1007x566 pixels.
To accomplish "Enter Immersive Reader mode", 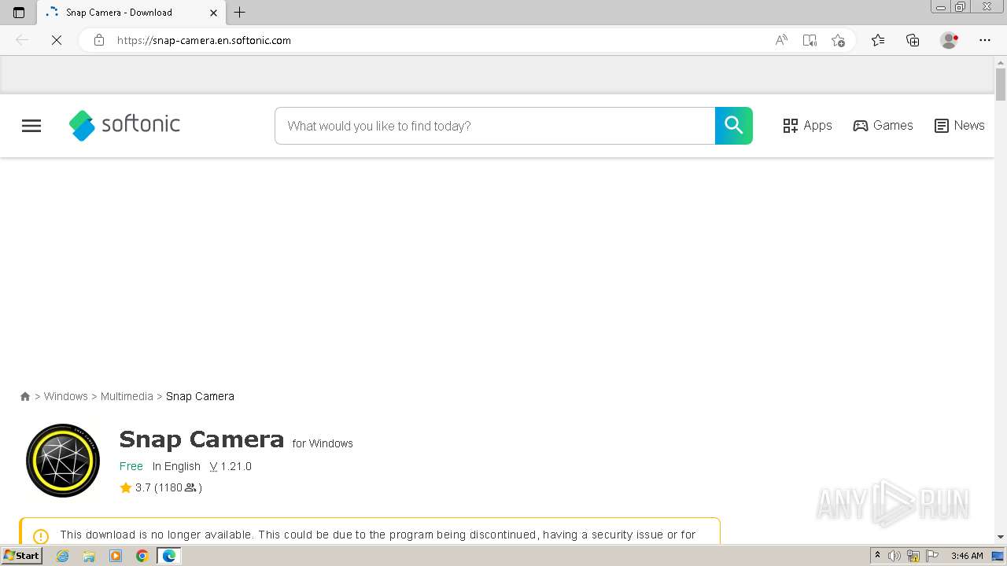I will 810,40.
